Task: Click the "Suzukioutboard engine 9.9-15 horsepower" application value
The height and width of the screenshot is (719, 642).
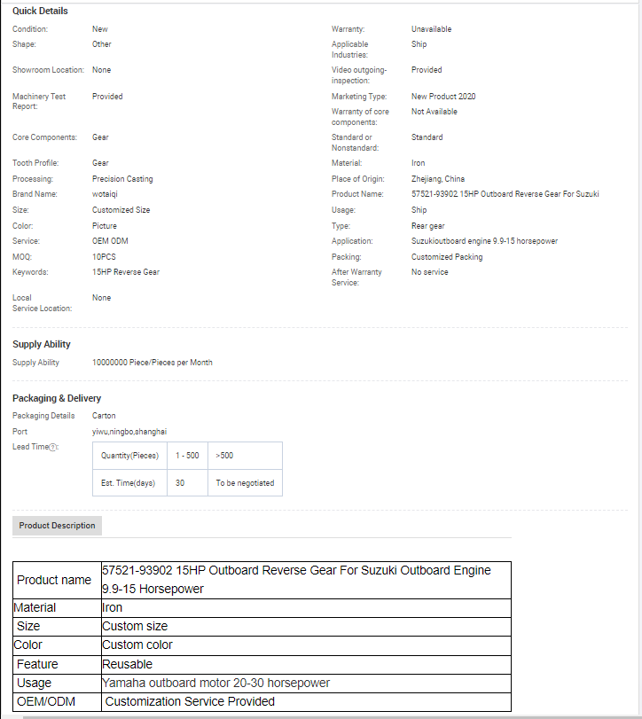Action: 484,241
